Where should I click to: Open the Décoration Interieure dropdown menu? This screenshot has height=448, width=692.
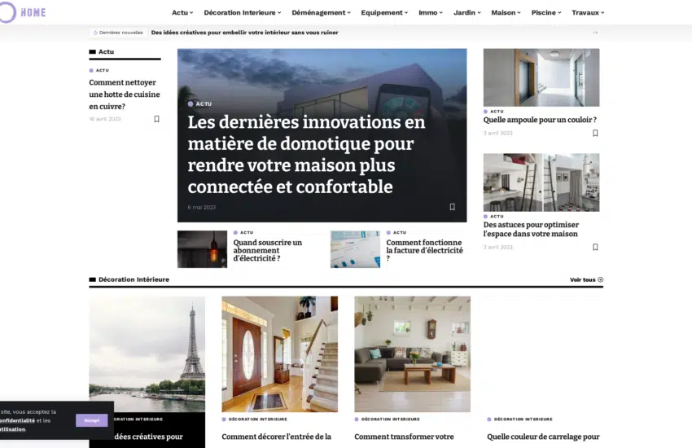242,13
